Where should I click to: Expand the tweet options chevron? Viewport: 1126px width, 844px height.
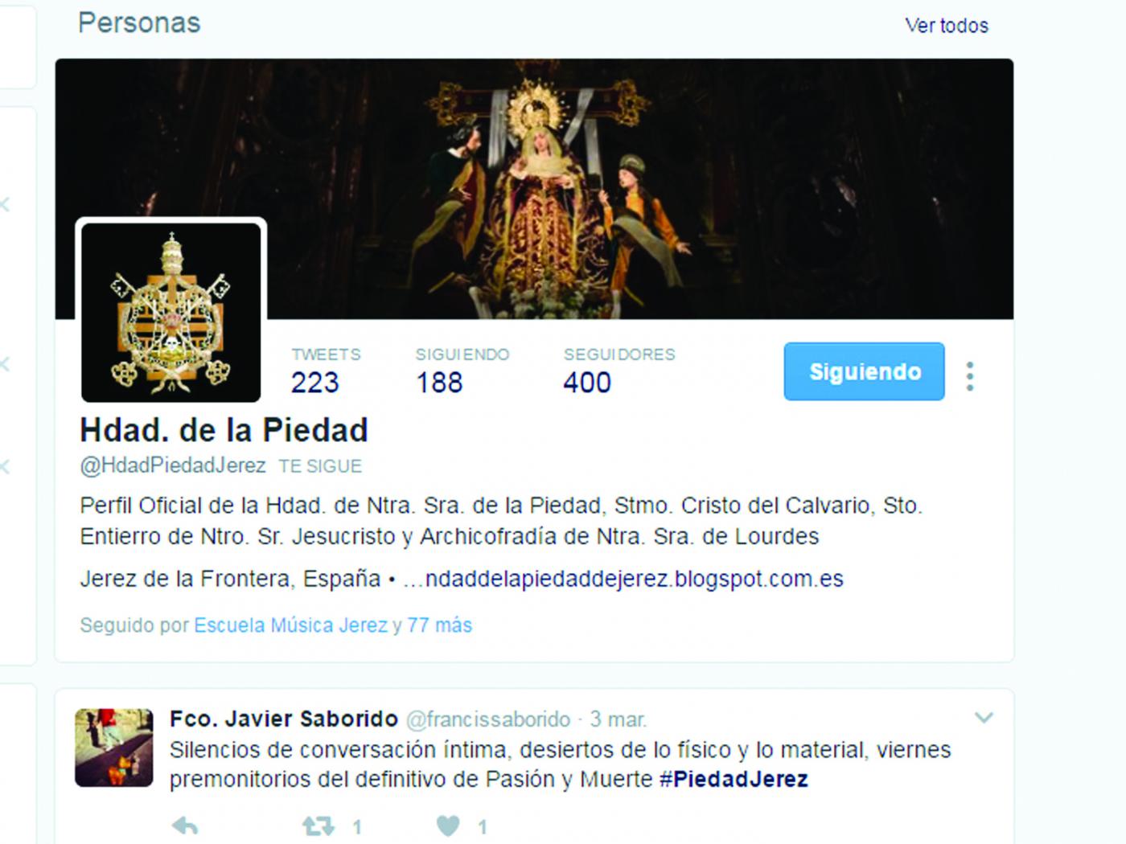pyautogui.click(x=984, y=717)
